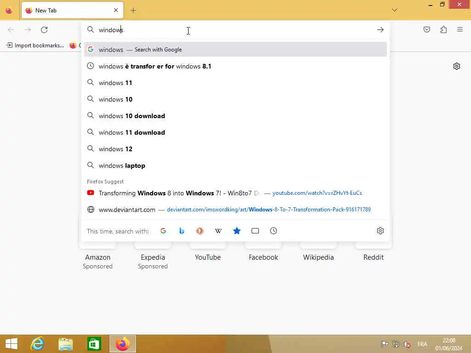Select the New Tab tab
The image size is (471, 353).
[72, 11]
